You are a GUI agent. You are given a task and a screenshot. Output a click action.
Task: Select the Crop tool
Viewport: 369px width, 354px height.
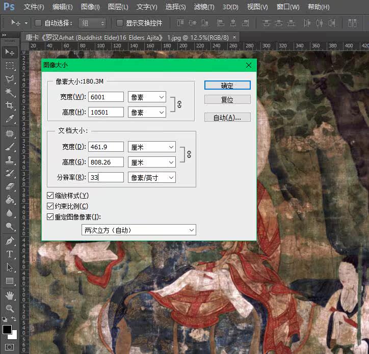pyautogui.click(x=9, y=105)
